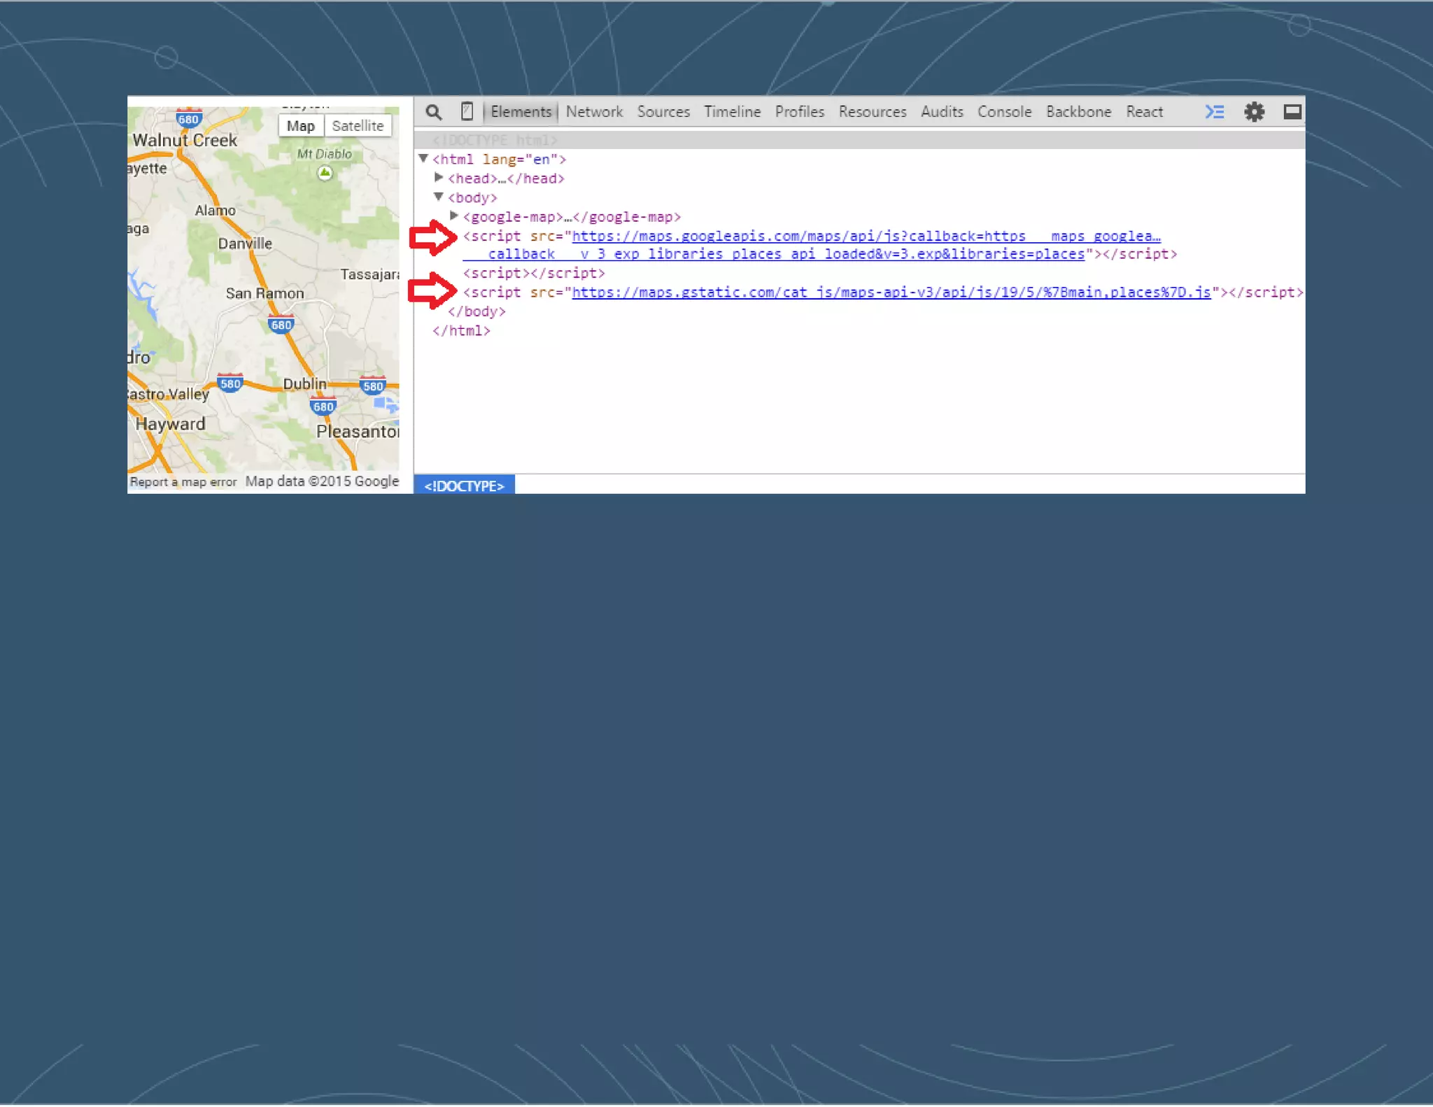The image size is (1433, 1107).
Task: Show the console drawer icon
Action: coord(1214,112)
